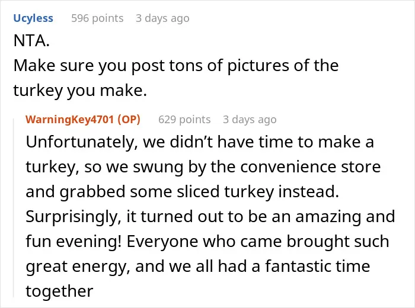415x308 pixels.
Task: Click the 'Make sure you post tons' line
Action: point(176,66)
